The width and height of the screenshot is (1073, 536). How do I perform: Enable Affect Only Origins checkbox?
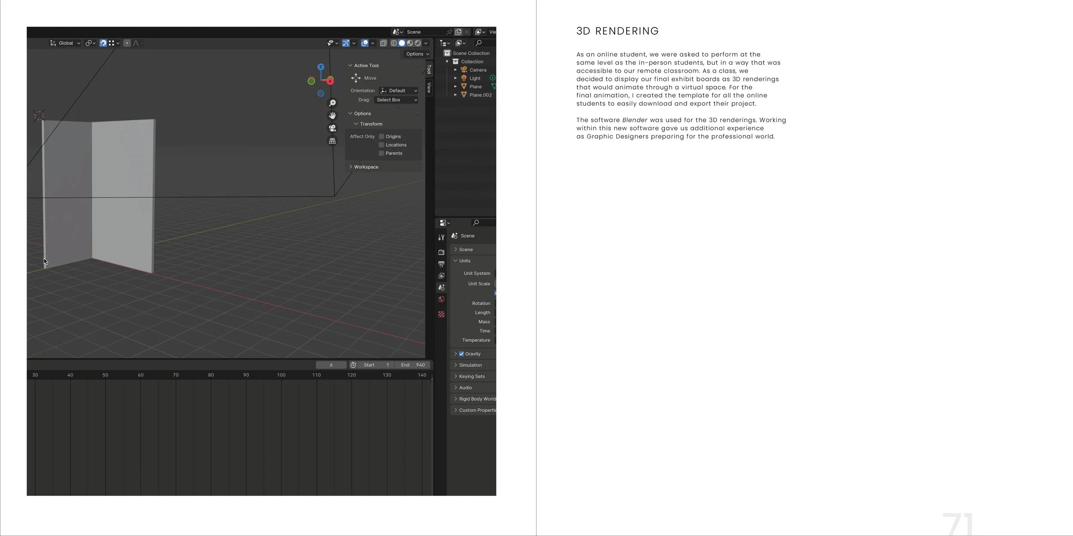tap(381, 136)
